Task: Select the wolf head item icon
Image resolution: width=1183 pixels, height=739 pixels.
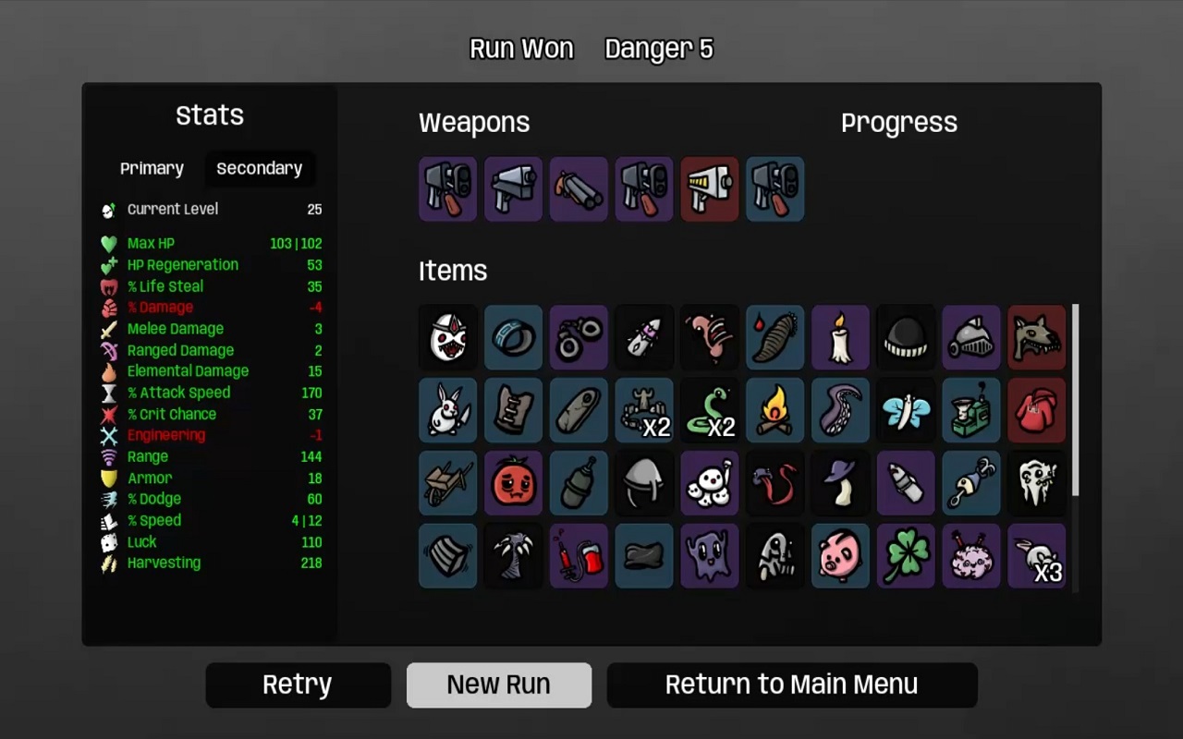Action: pyautogui.click(x=1037, y=337)
